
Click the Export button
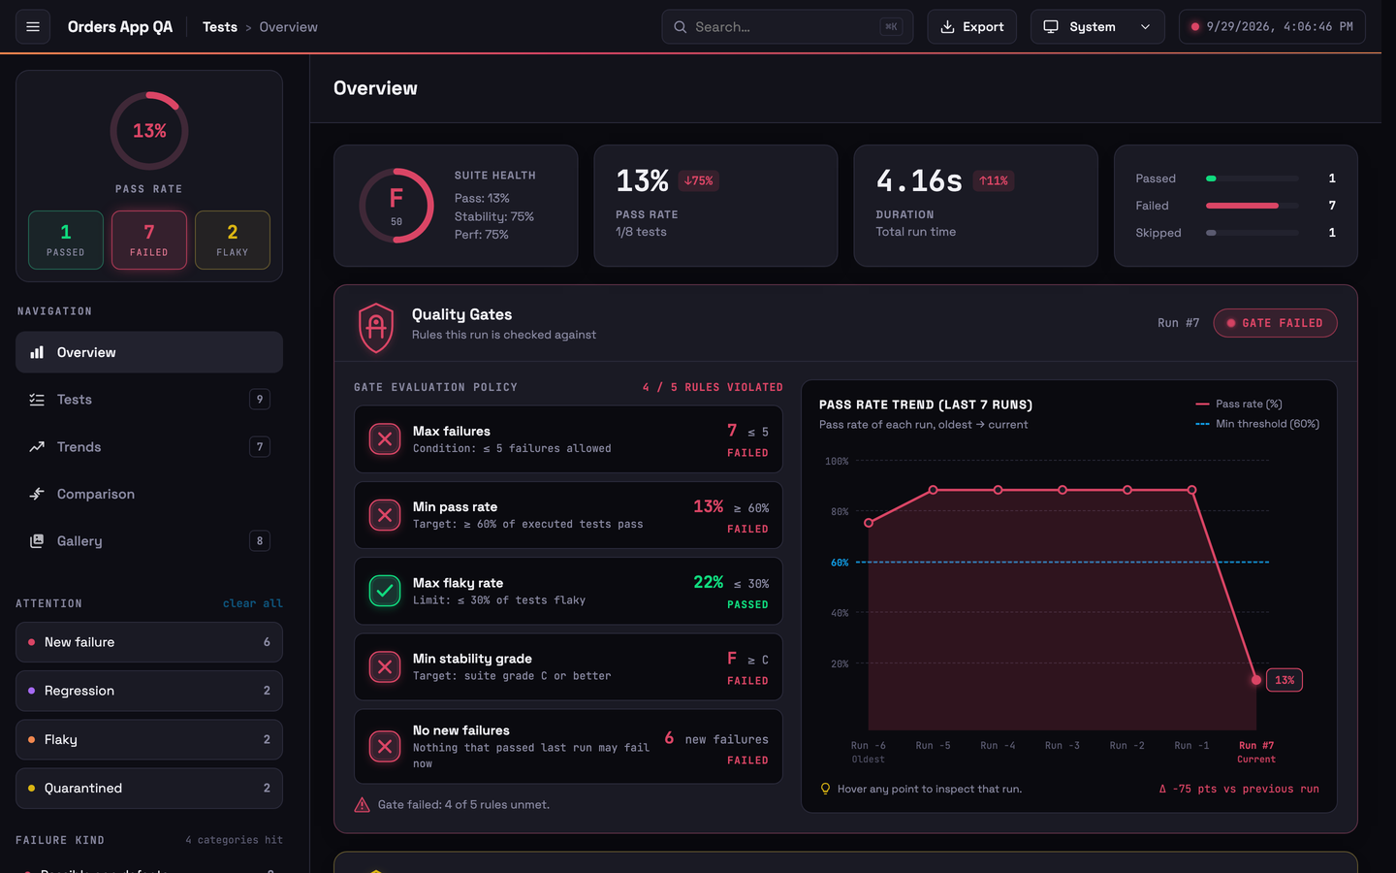point(971,27)
